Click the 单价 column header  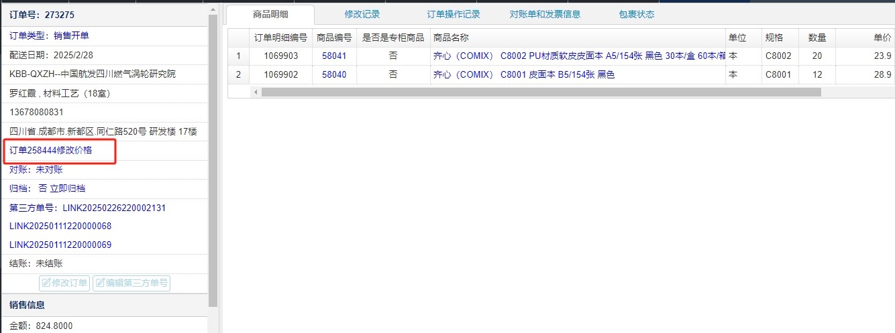click(865, 38)
